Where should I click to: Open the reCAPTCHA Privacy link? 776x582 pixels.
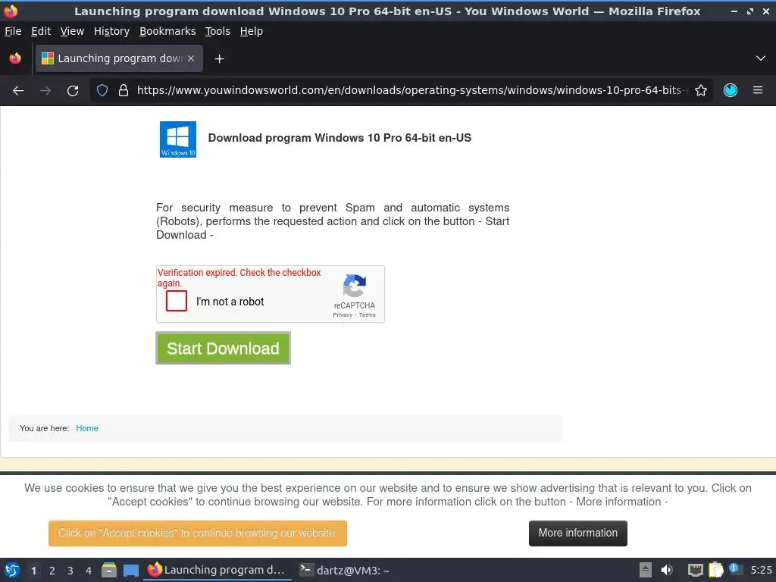(x=343, y=314)
